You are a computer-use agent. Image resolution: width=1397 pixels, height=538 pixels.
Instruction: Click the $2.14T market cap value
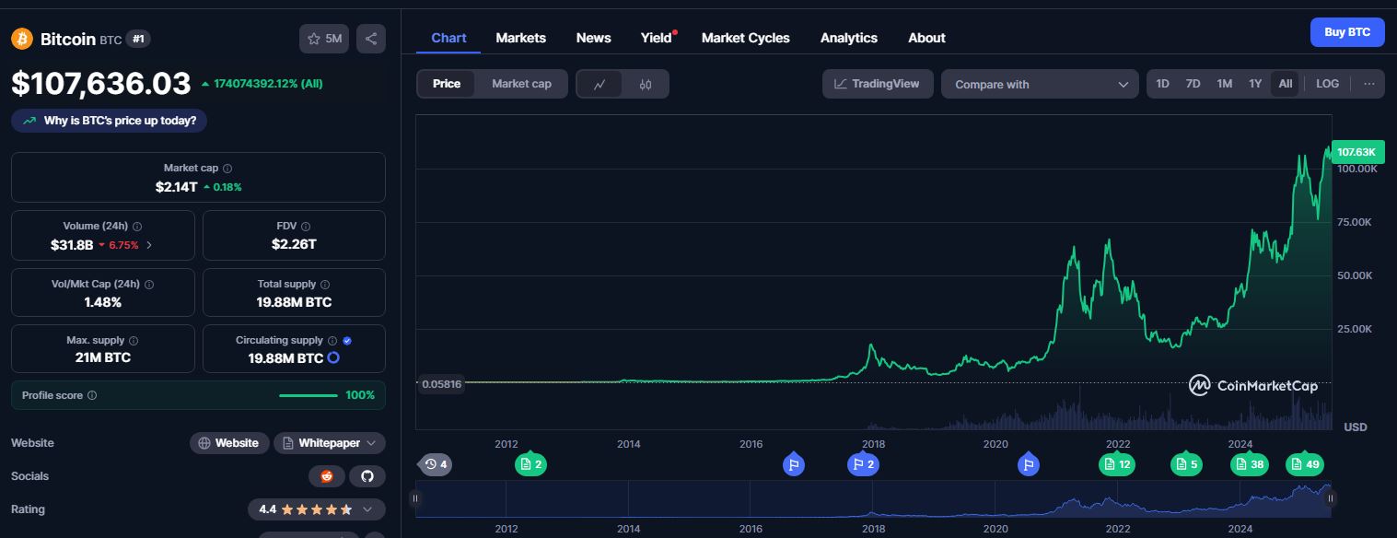pyautogui.click(x=177, y=187)
